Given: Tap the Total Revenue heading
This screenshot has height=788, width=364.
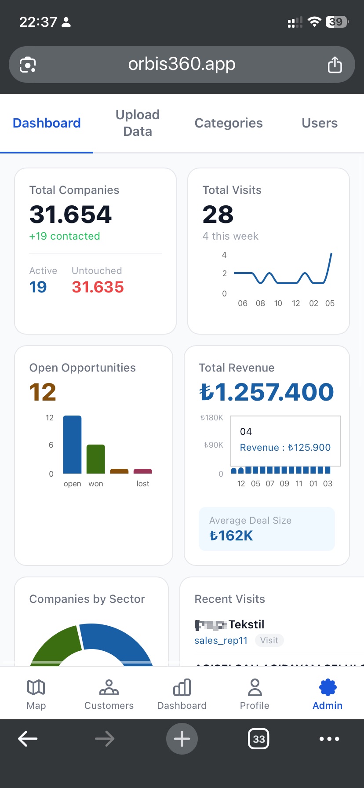Looking at the screenshot, I should pyautogui.click(x=237, y=368).
